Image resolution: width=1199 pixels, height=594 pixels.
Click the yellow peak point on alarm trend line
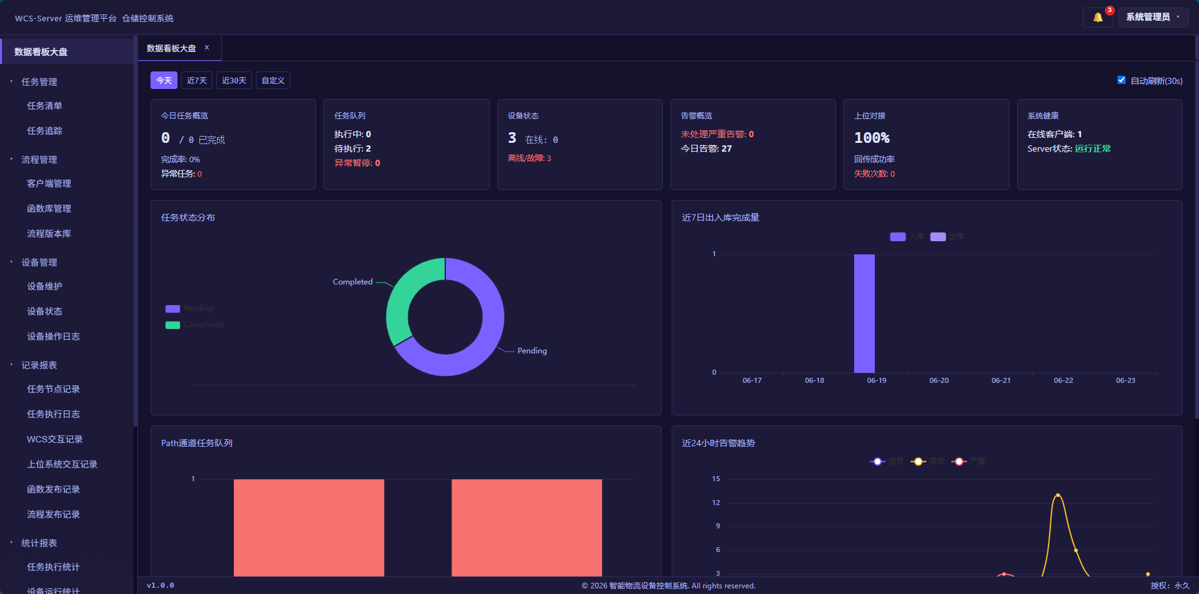coord(1058,495)
